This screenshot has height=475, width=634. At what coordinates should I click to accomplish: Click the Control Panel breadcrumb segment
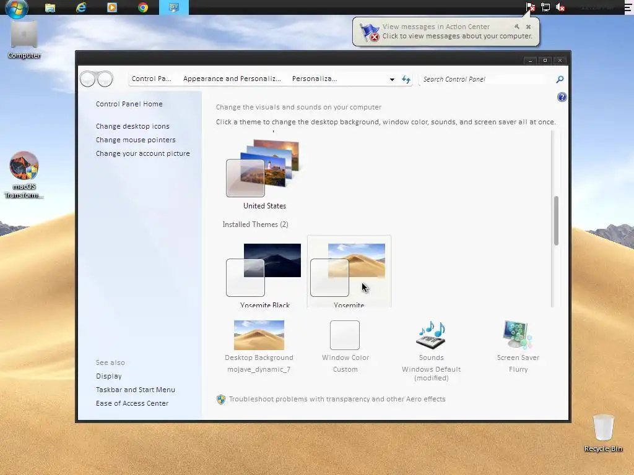pos(151,79)
